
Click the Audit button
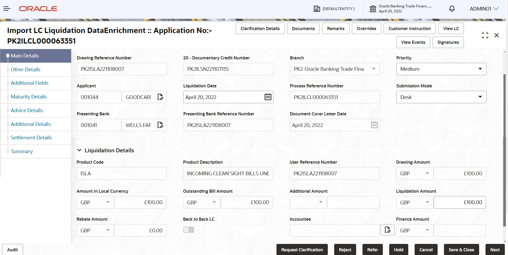click(x=12, y=250)
